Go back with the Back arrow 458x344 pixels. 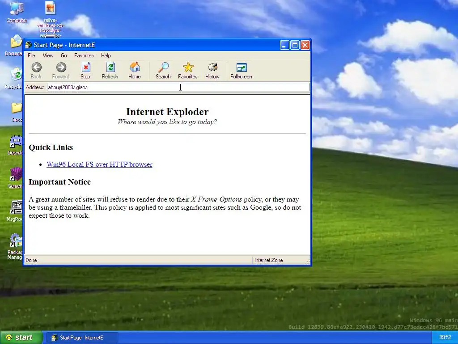pyautogui.click(x=36, y=70)
